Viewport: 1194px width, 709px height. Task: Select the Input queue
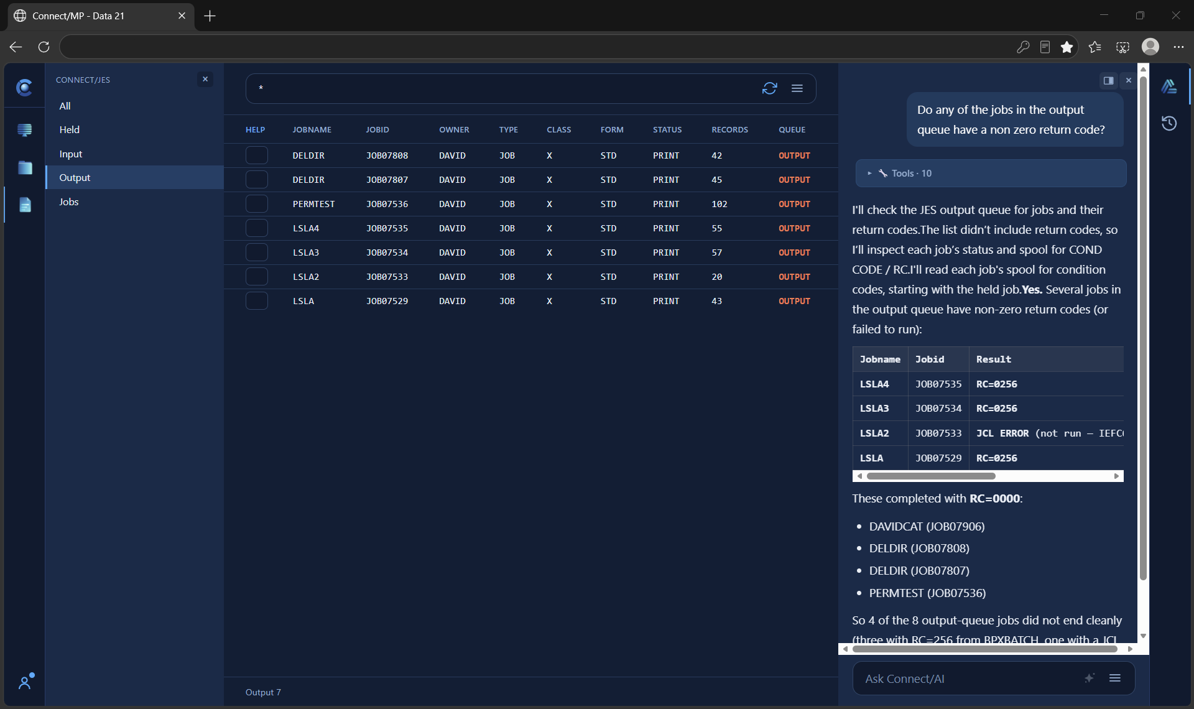coord(134,154)
